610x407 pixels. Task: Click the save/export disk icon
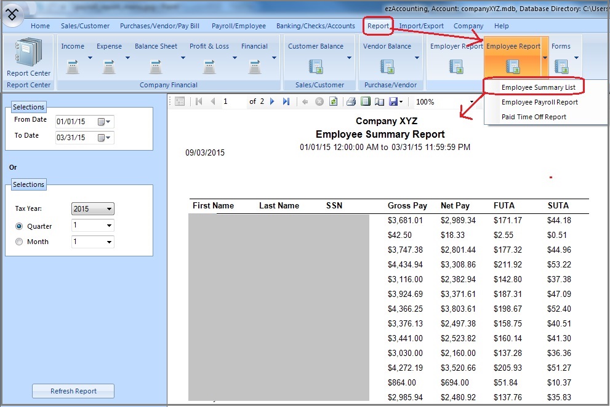(x=393, y=101)
